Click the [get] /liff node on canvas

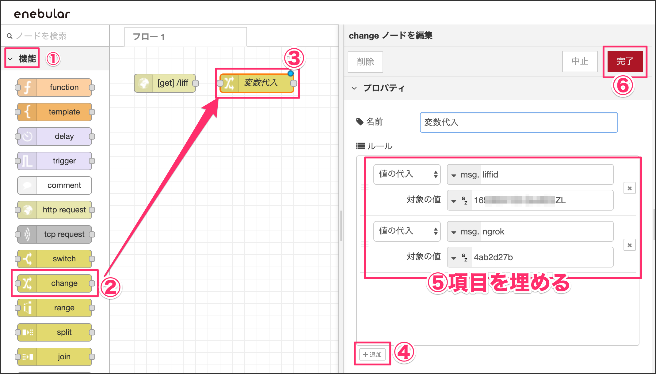pos(165,83)
